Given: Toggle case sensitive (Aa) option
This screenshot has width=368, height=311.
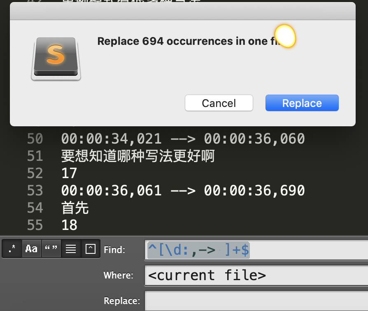Looking at the screenshot, I should pos(31,248).
